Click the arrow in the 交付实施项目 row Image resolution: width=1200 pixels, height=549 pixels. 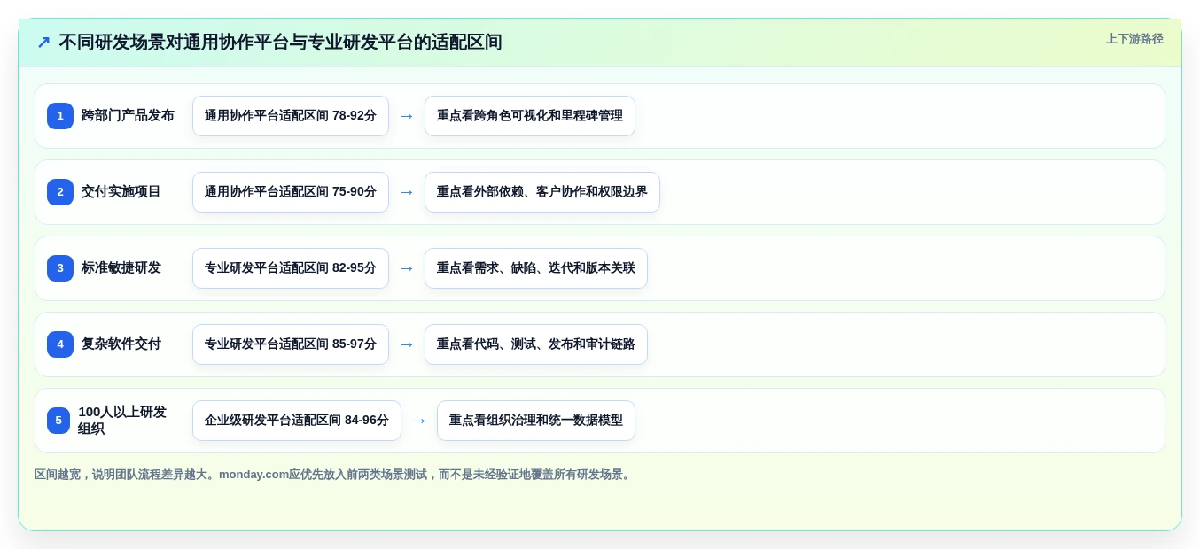(407, 192)
